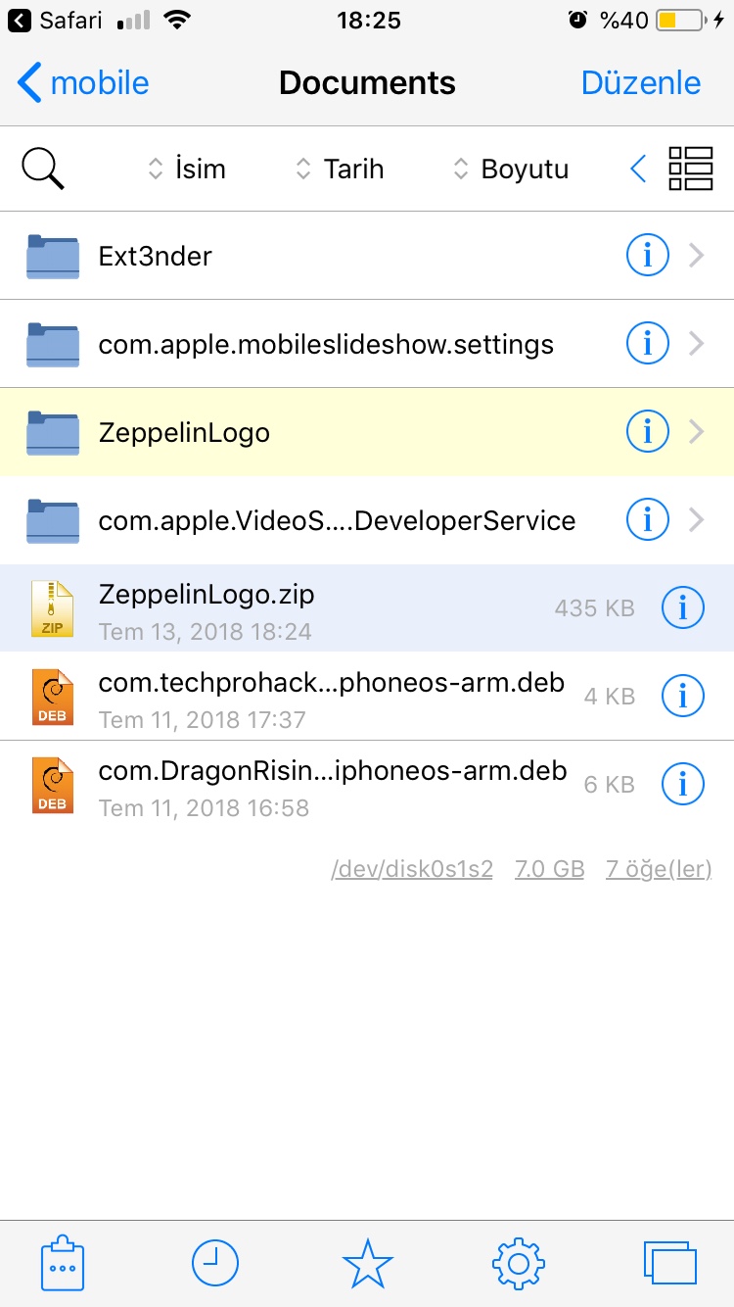This screenshot has height=1307, width=734.
Task: Tap the Düzenle edit button
Action: click(x=641, y=83)
